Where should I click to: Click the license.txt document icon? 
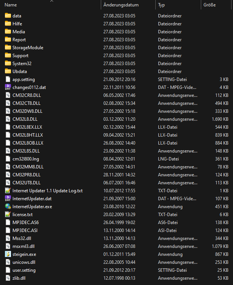(8, 215)
